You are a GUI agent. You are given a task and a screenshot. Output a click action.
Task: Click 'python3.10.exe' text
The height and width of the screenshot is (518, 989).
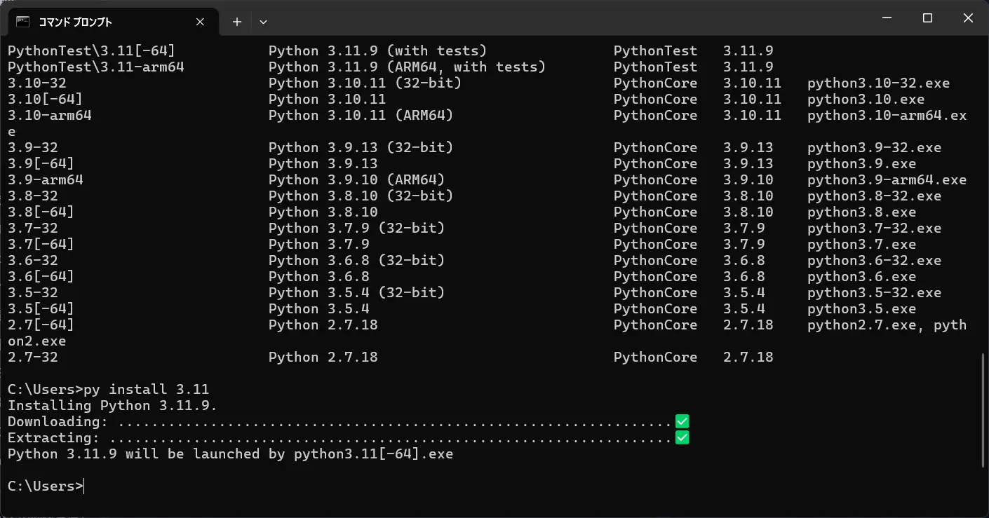tap(866, 99)
